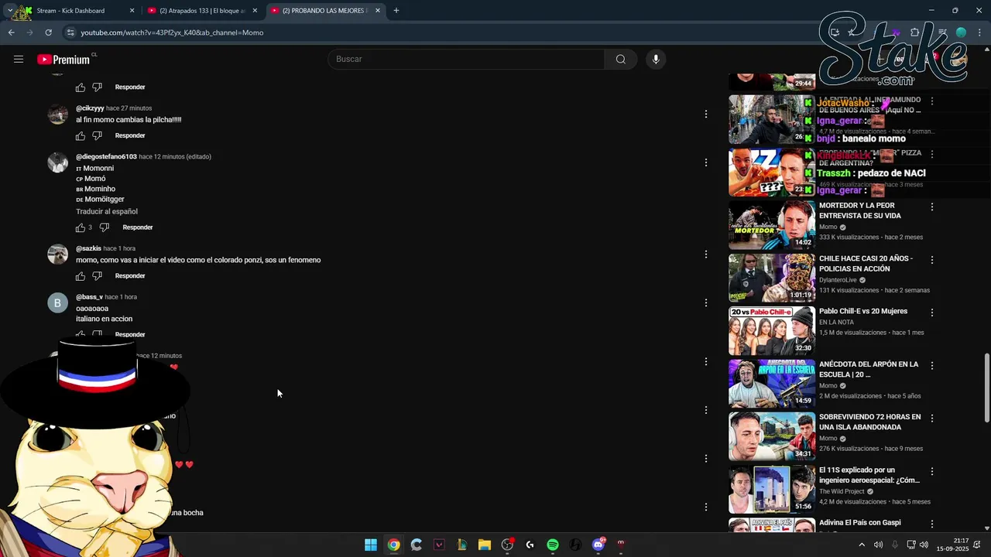View site information icon in address bar
Image resolution: width=991 pixels, height=557 pixels.
click(x=70, y=32)
